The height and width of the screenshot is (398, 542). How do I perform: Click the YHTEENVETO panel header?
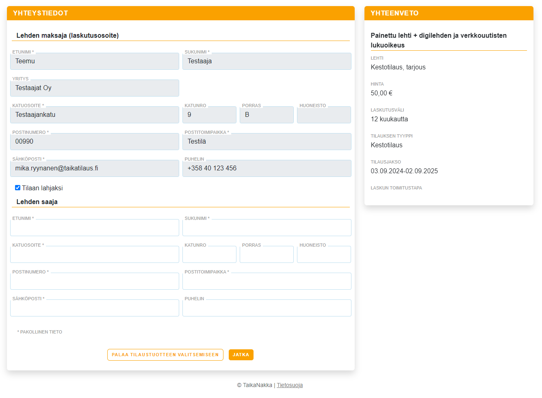(x=449, y=13)
